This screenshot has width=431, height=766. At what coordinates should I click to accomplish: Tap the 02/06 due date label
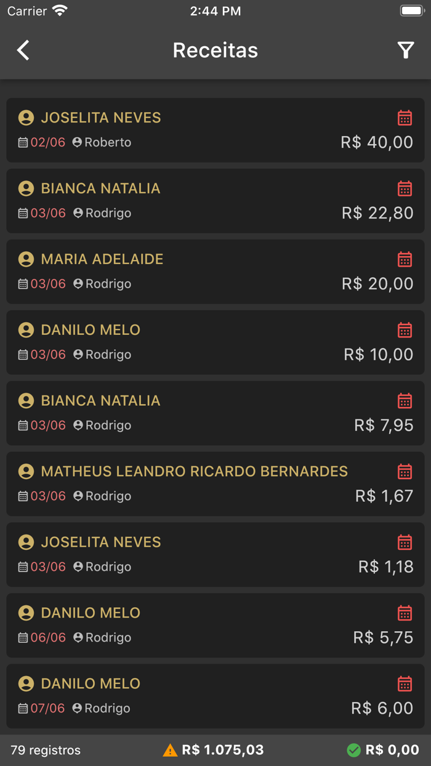pyautogui.click(x=47, y=142)
